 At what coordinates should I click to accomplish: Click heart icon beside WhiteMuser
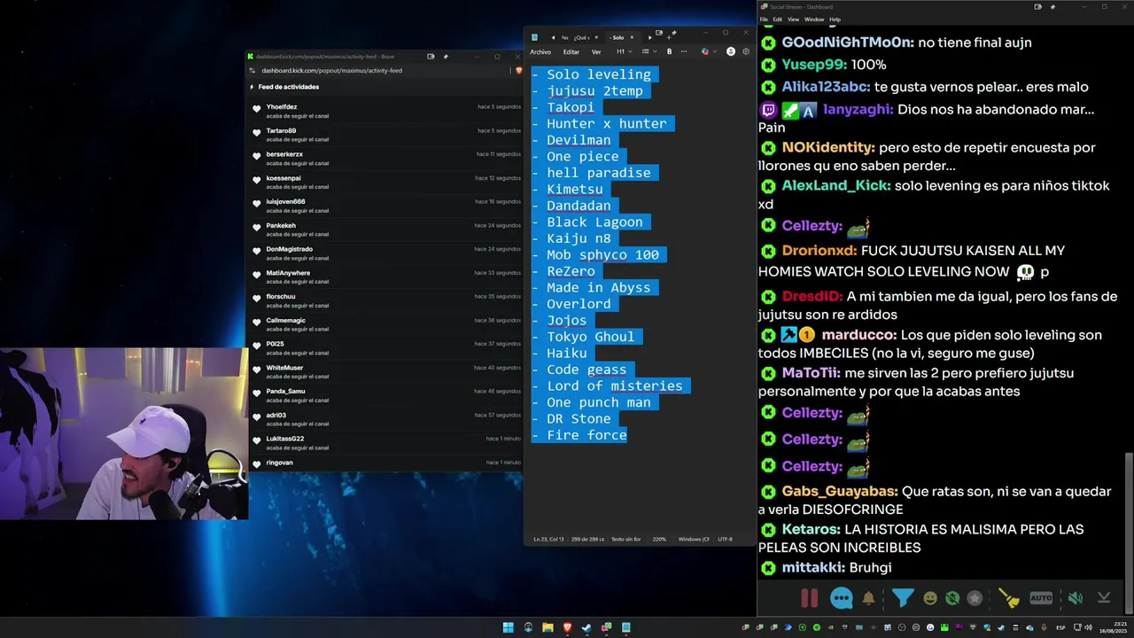(257, 370)
